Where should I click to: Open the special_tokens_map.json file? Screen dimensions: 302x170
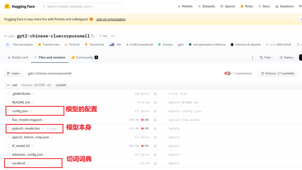coord(30,137)
